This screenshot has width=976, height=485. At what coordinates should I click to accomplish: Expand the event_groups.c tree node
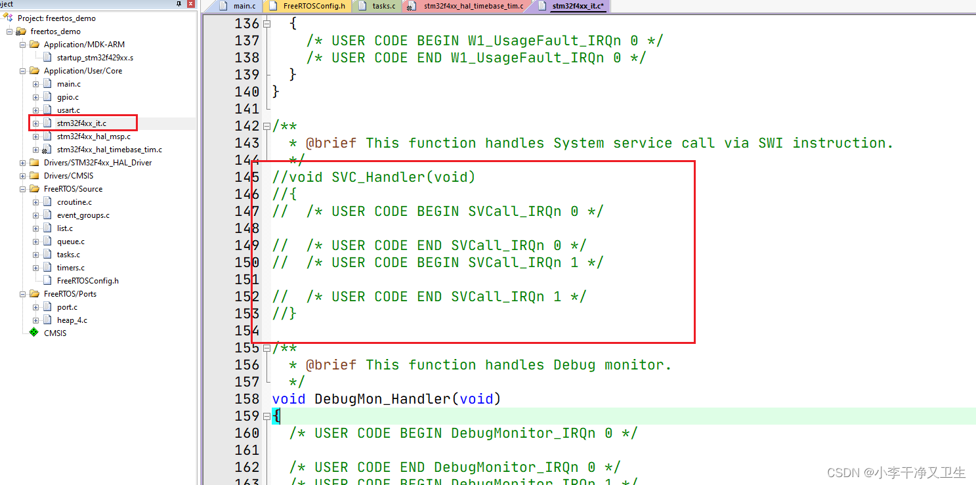(35, 215)
